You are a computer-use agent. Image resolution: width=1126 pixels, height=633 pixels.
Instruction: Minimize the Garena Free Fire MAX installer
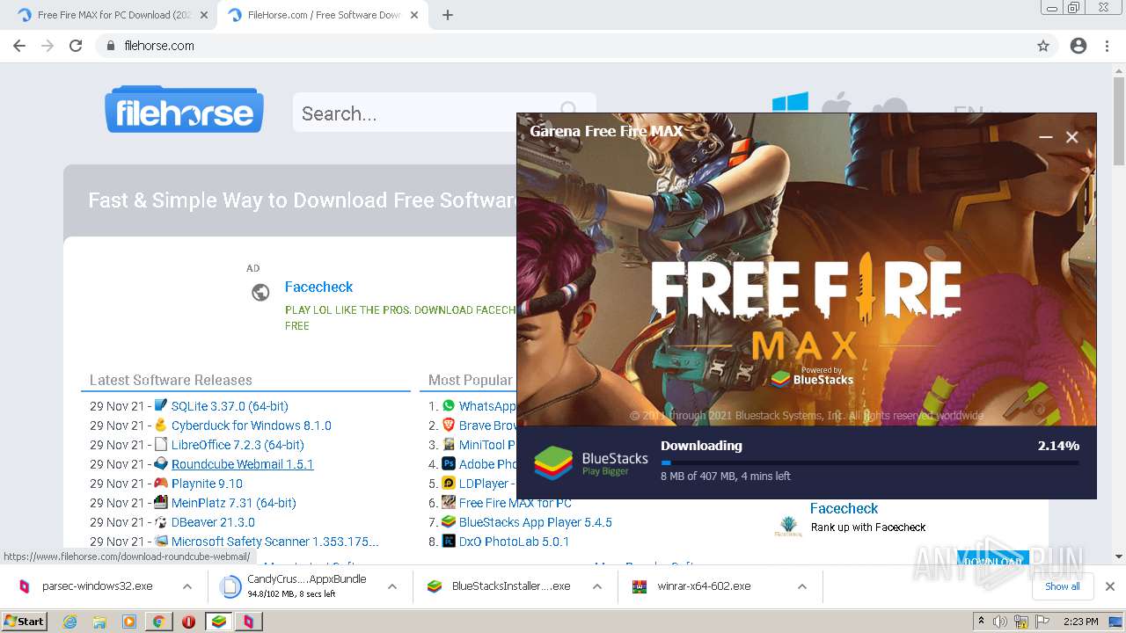click(1045, 137)
